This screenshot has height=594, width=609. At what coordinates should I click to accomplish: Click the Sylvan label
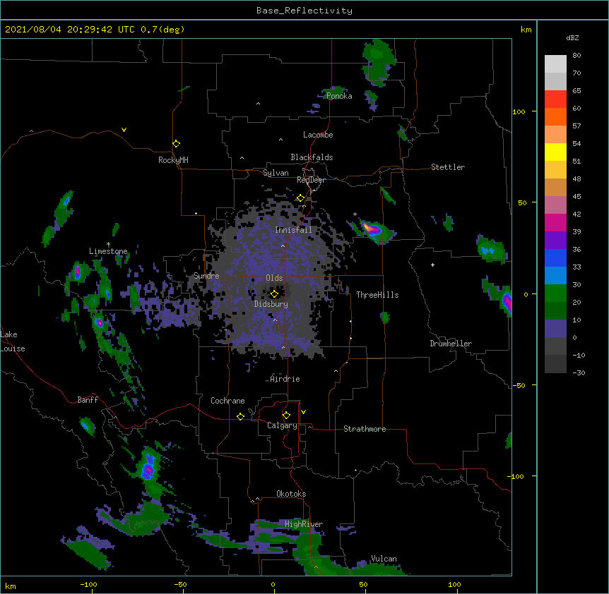[x=276, y=173]
